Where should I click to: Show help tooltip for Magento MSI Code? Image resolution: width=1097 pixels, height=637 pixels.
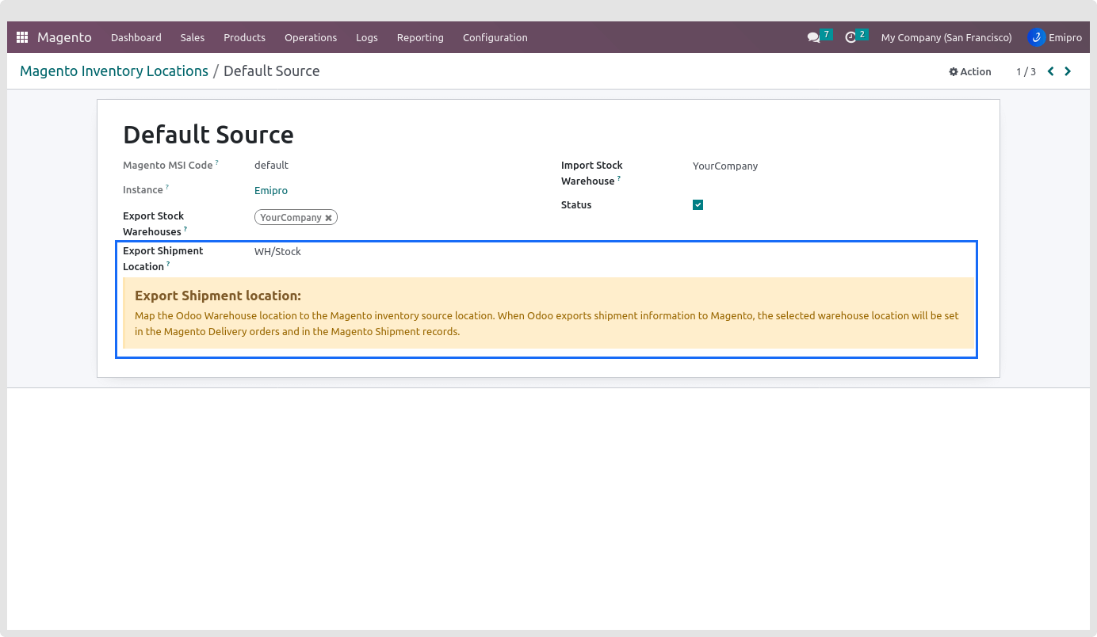coord(217,163)
